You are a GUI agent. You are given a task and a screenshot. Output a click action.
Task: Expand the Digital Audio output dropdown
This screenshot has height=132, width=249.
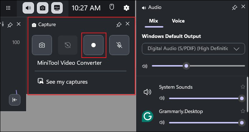[x=193, y=49]
